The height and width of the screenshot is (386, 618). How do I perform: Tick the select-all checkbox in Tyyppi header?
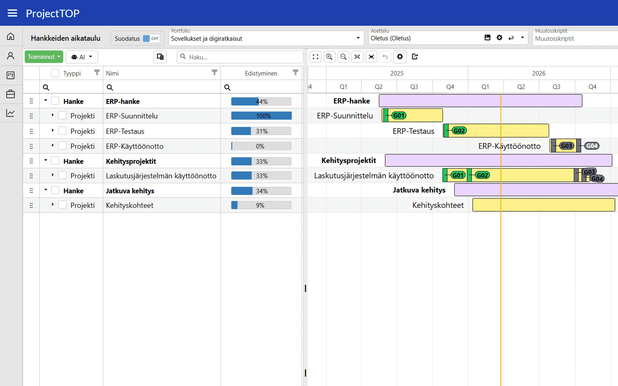pyautogui.click(x=55, y=73)
